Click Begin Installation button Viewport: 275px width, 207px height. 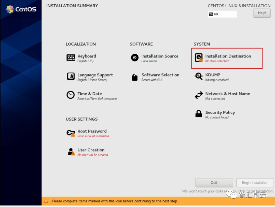(255, 183)
